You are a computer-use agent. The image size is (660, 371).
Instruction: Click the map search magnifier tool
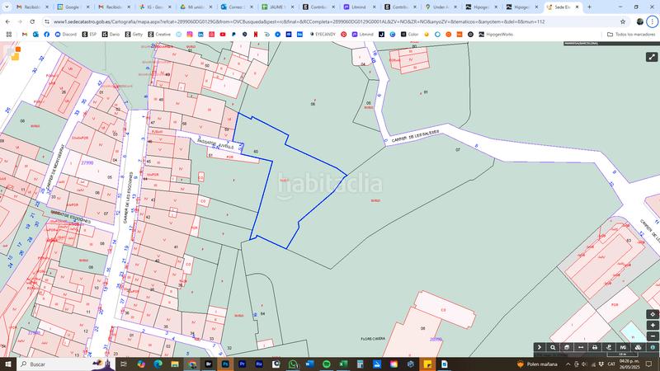tap(554, 348)
